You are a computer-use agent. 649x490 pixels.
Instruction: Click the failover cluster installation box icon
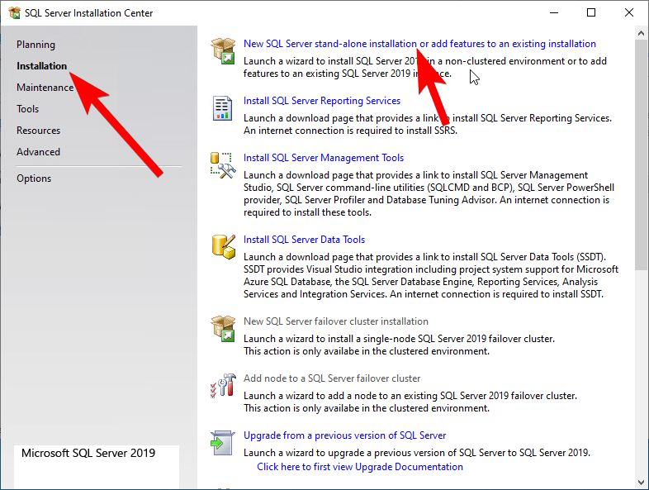point(223,329)
